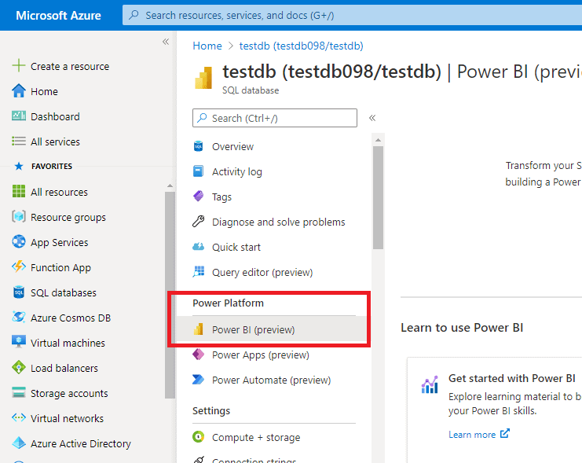The width and height of the screenshot is (582, 463).
Task: Click the Settings section header
Action: click(211, 410)
